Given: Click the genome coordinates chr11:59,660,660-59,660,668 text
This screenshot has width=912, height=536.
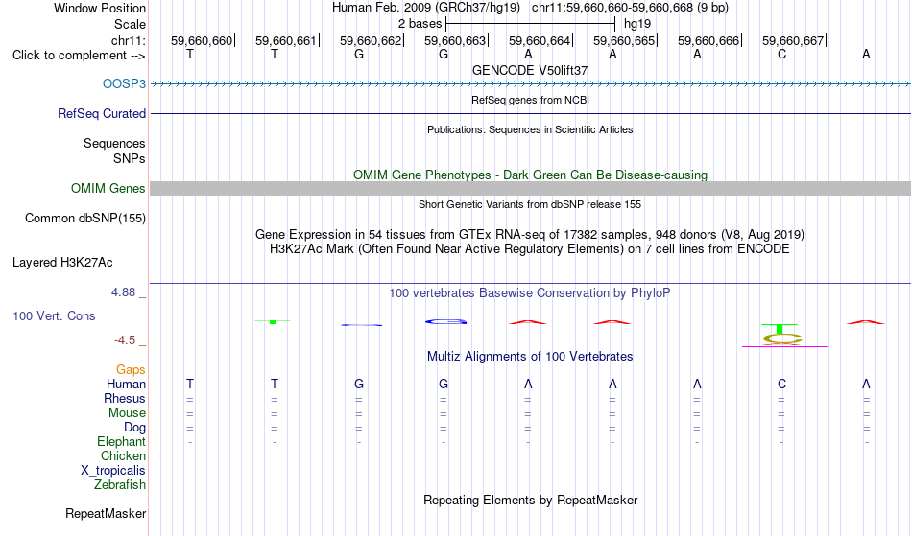Looking at the screenshot, I should click(612, 8).
